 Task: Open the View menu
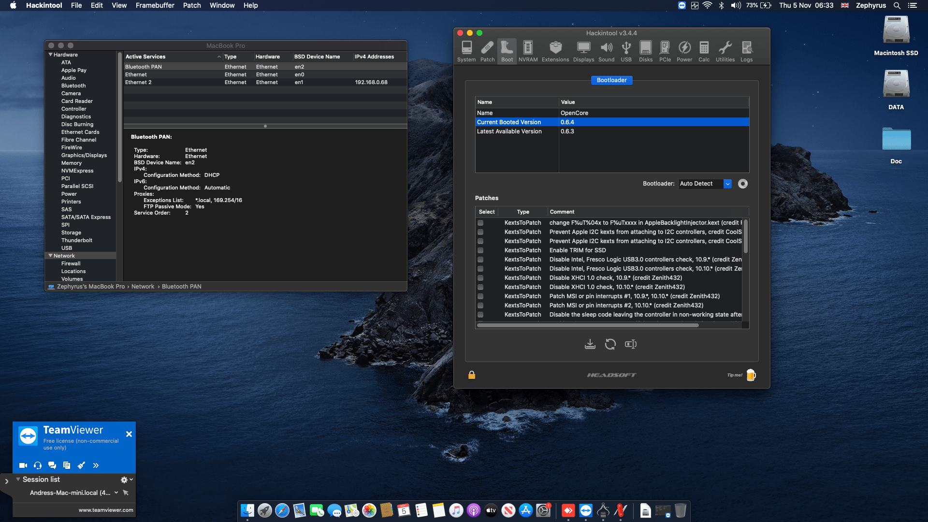pyautogui.click(x=119, y=5)
